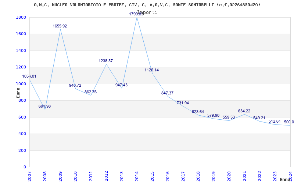Select the 559.53 value label
Viewport: 294px width, 183px height.
(229, 117)
